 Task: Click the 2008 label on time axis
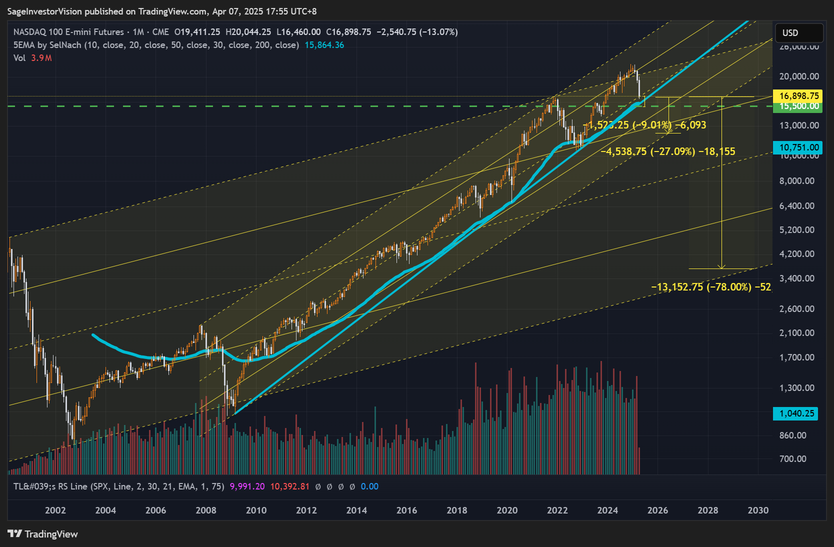coord(206,510)
